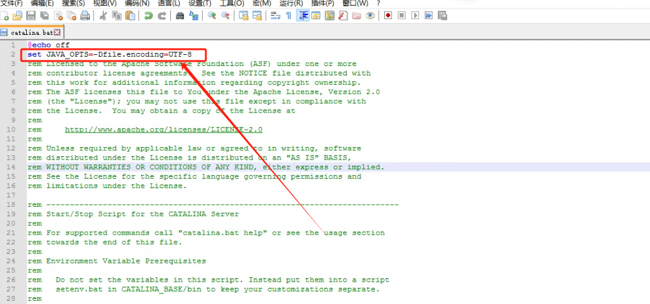Create a new file with the New icon
Image resolution: width=650 pixels, height=304 pixels.
(x=4, y=16)
